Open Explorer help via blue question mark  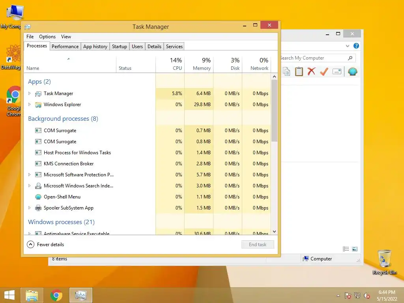(356, 46)
